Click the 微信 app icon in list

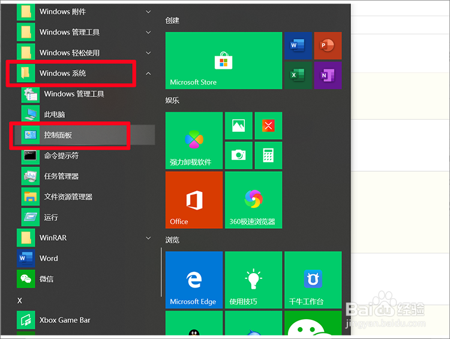pos(26,279)
